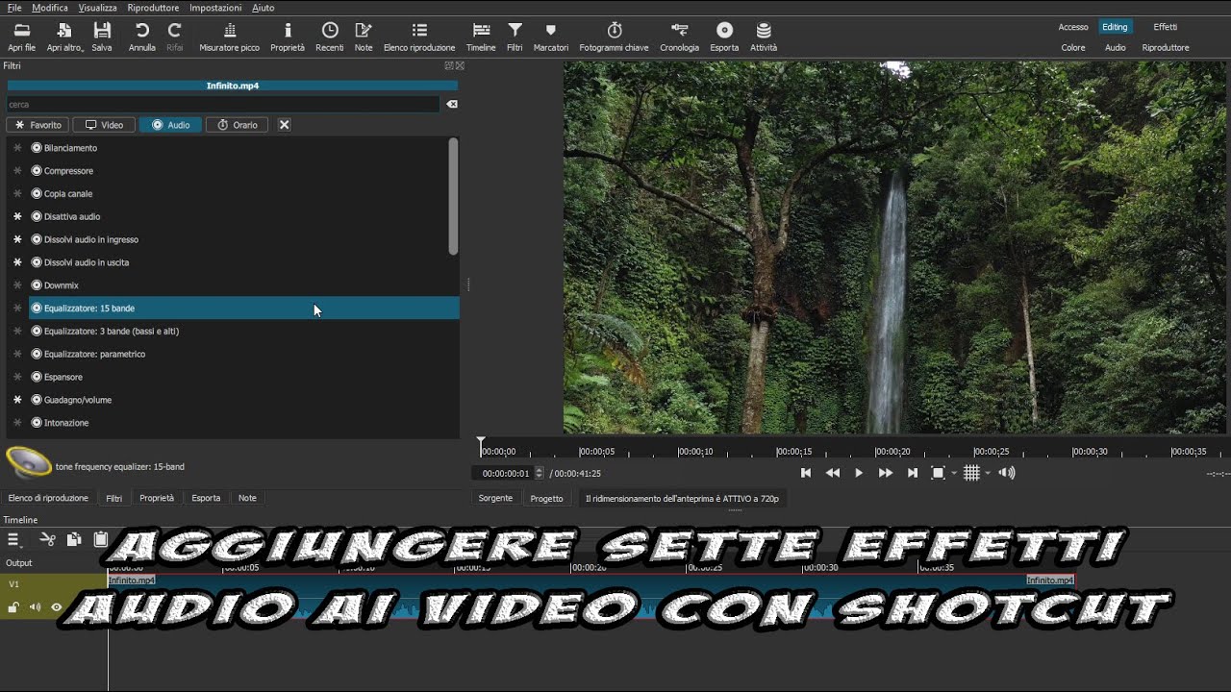This screenshot has height=692, width=1231.
Task: Toggle favorite star for Compressore
Action: (17, 171)
